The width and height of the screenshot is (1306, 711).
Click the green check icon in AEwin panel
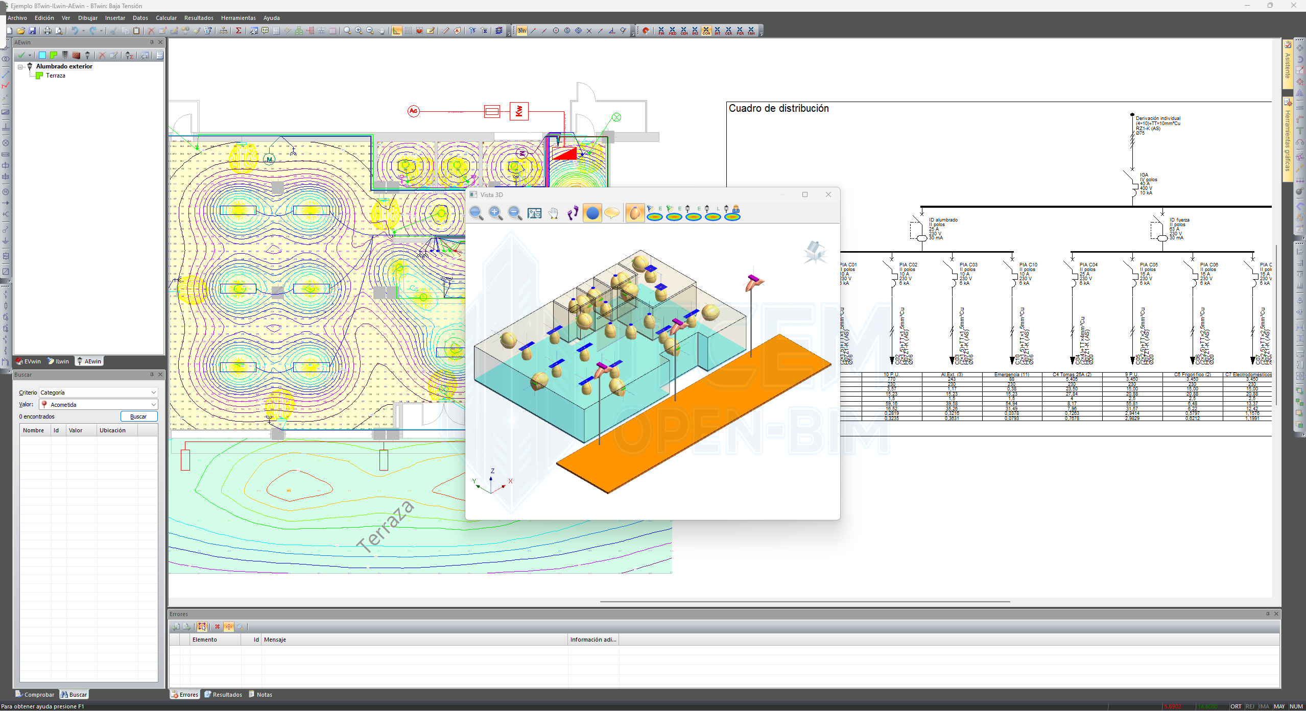tap(21, 55)
